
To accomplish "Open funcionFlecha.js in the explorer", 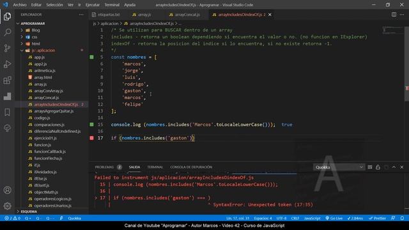I will pyautogui.click(x=48, y=158).
